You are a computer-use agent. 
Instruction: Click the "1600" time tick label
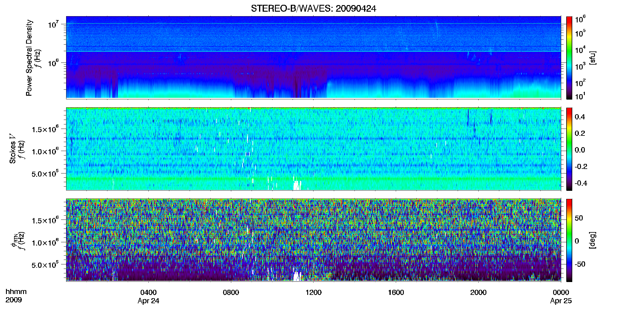point(396,292)
